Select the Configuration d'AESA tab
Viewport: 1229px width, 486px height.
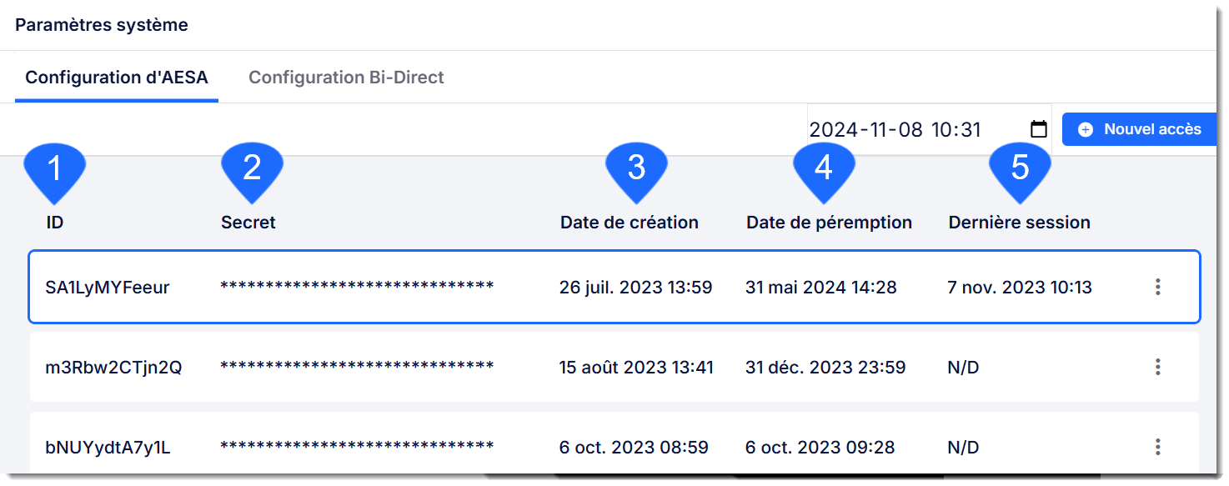(117, 78)
